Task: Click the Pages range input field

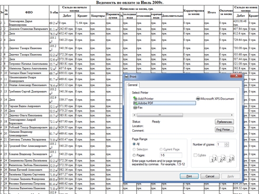Action: pyautogui.click(x=171, y=155)
